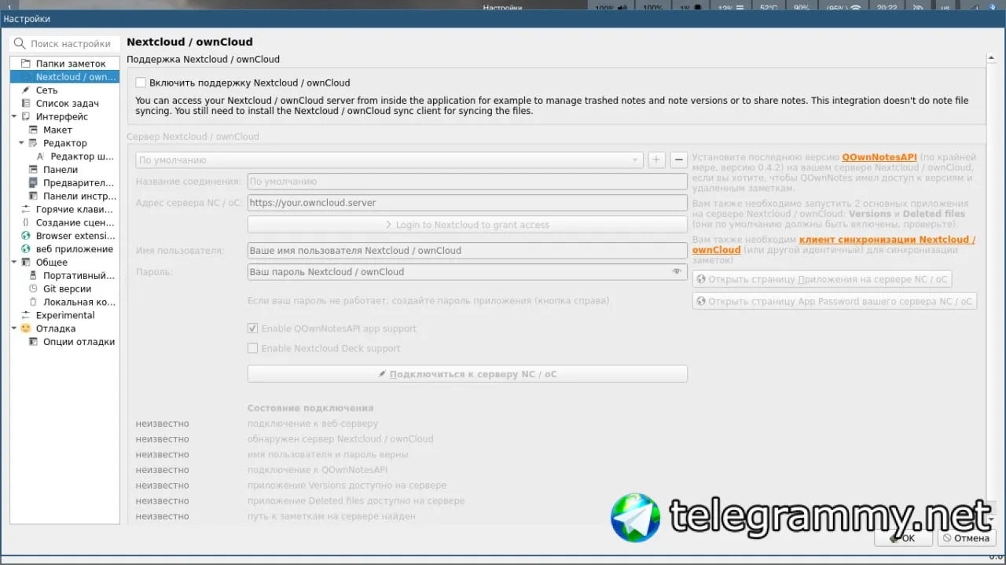Click the pen icon next to Сеть
The image size is (1006, 565).
[26, 90]
